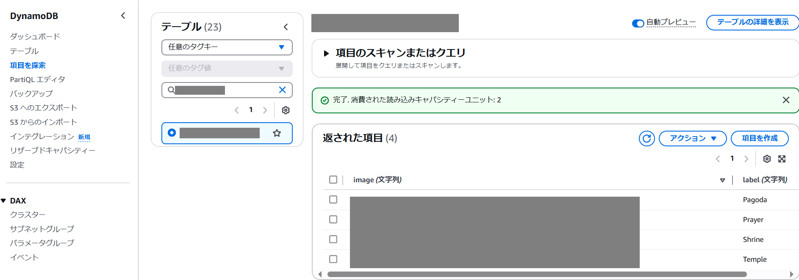Click into the table search input field

226,90
